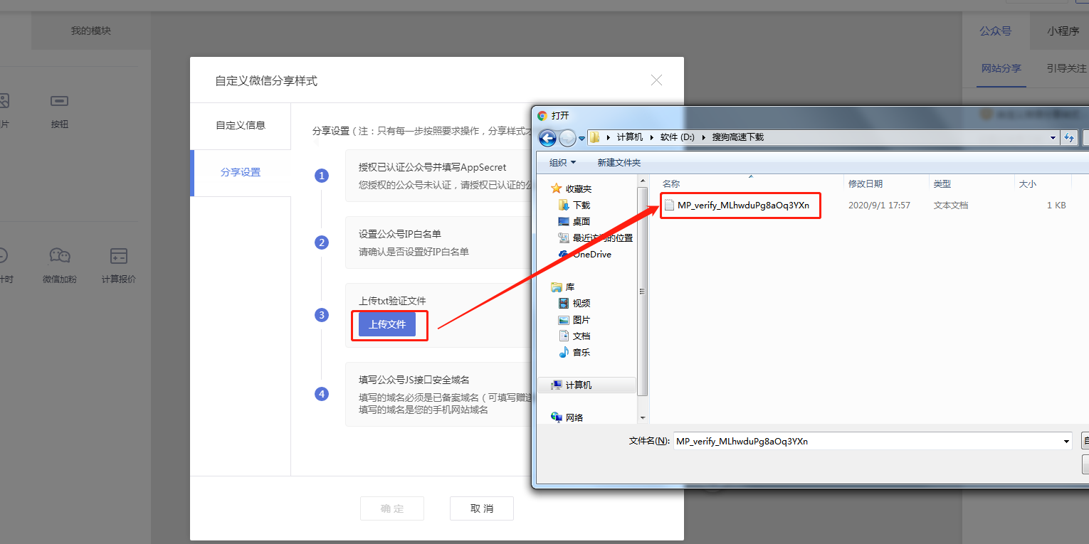Select the 微信加粉 module icon
Viewport: 1089px width, 544px height.
59,256
